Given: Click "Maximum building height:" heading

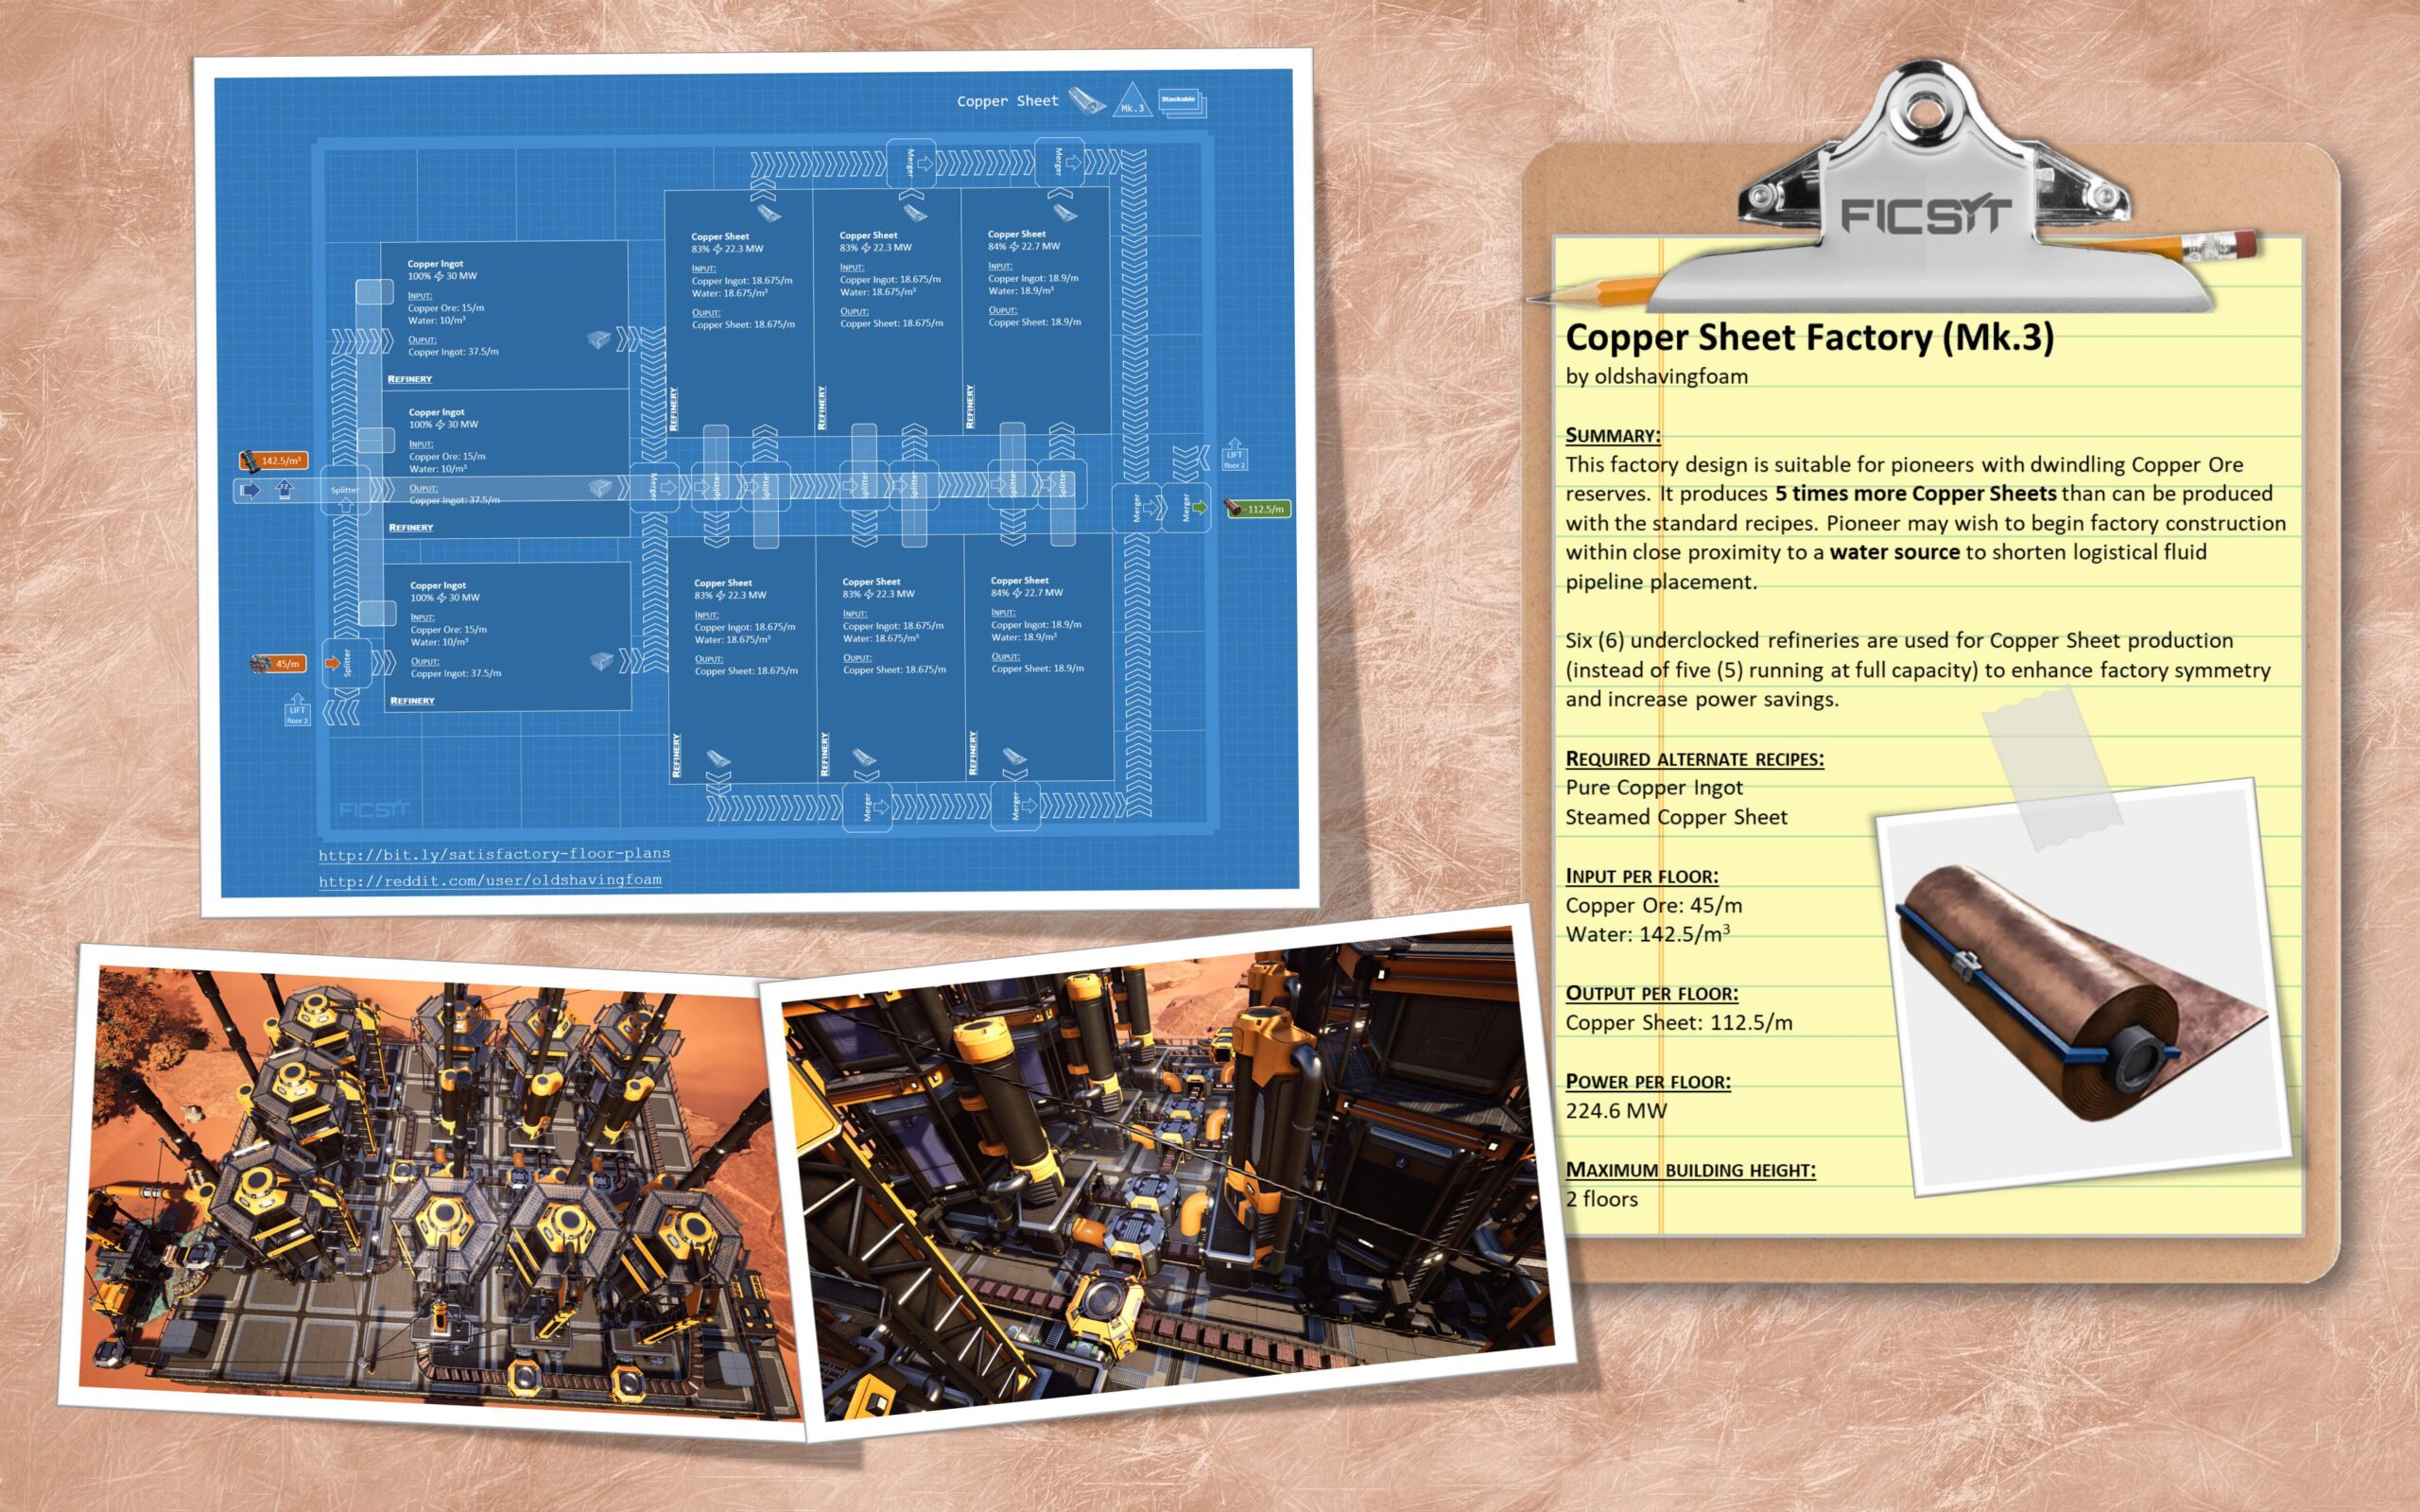Looking at the screenshot, I should [1690, 1170].
